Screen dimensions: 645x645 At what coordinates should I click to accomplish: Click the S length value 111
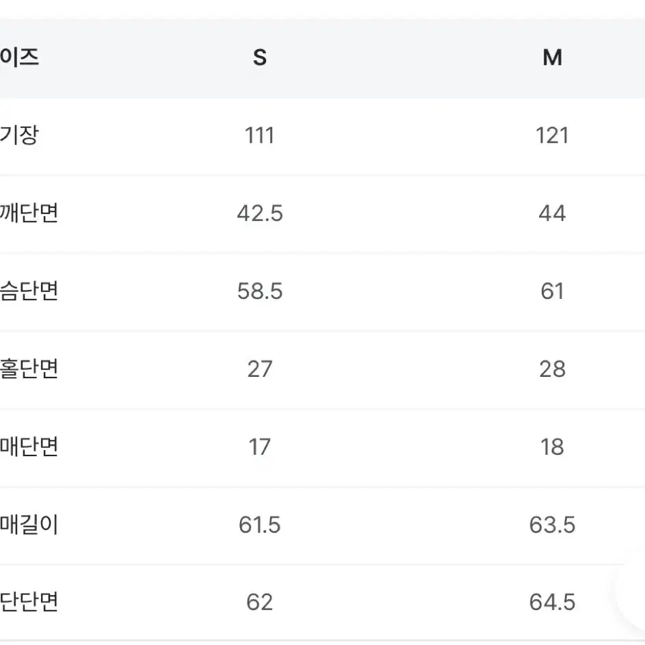(x=259, y=135)
